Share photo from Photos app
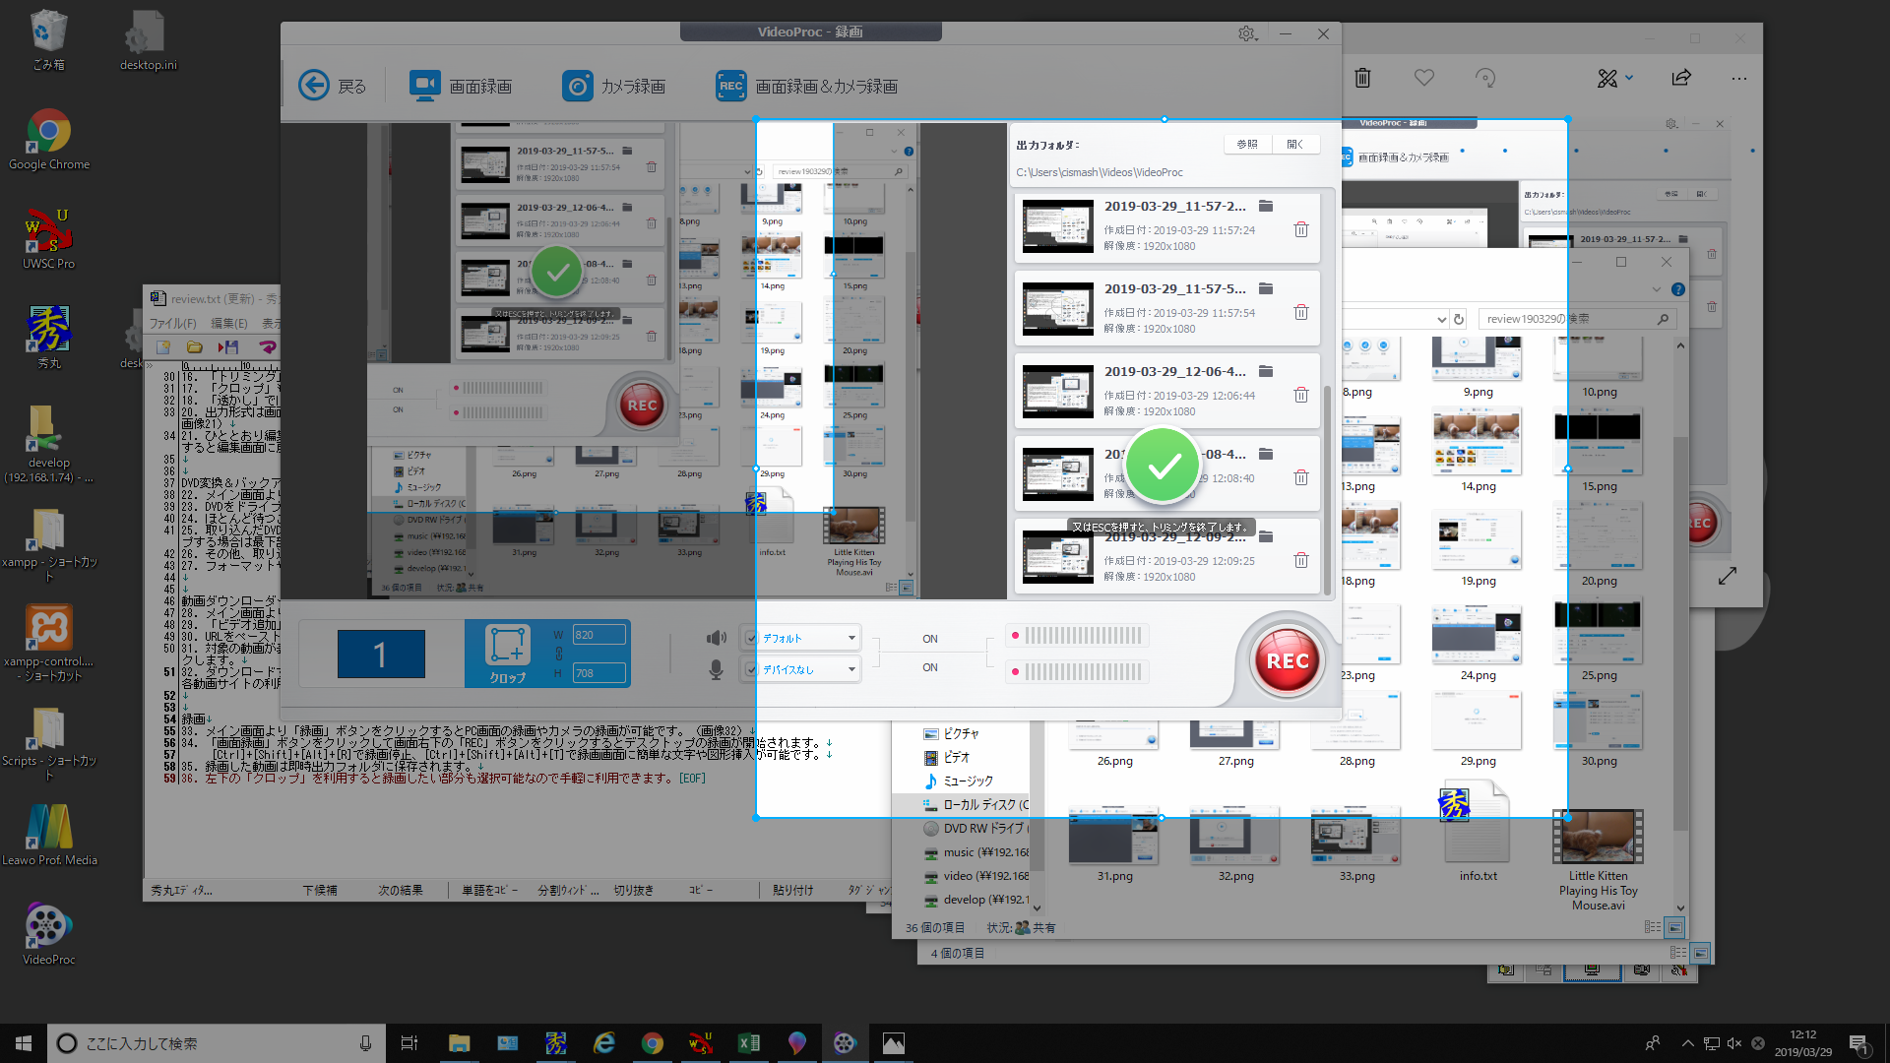Screen dimensions: 1890x1063 click(x=1681, y=78)
